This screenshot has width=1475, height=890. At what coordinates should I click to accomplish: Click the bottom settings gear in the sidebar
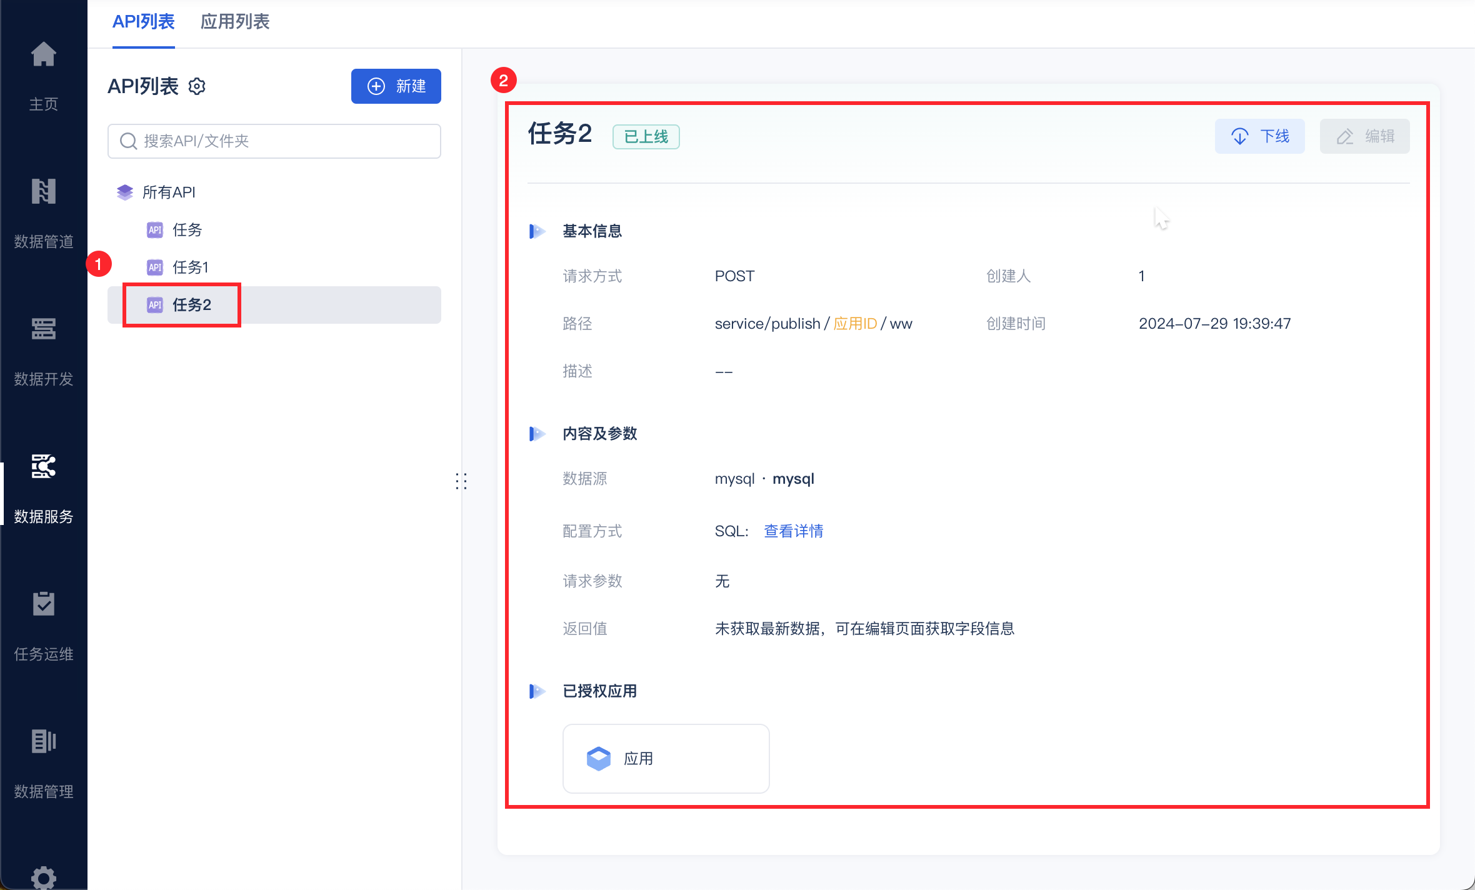coord(43,878)
